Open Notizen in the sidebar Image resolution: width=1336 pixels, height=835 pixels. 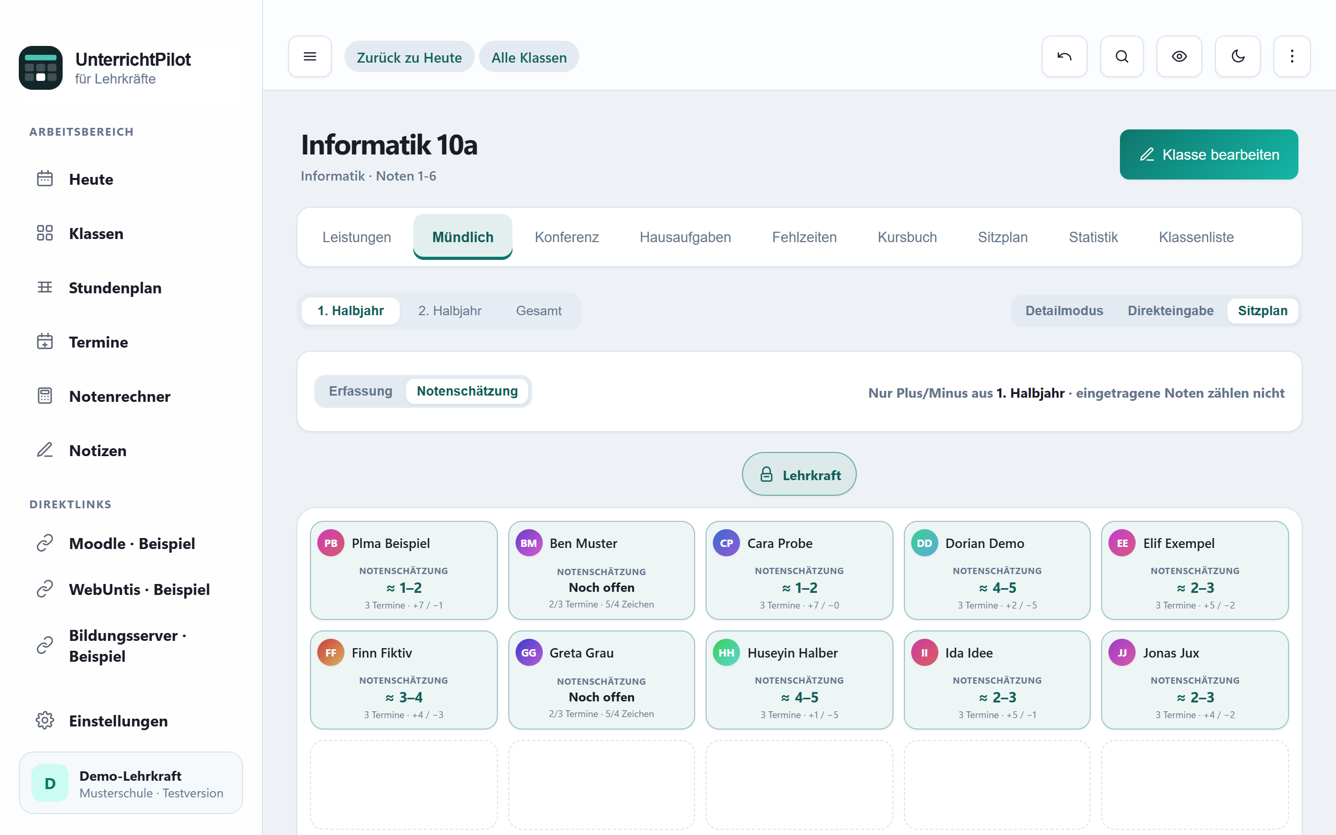coord(131,450)
